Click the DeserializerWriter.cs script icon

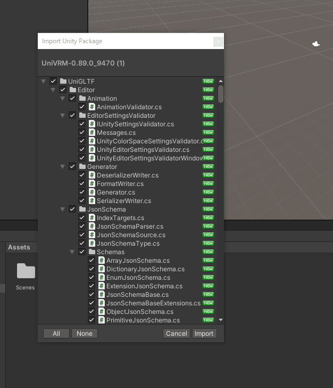tap(92, 175)
